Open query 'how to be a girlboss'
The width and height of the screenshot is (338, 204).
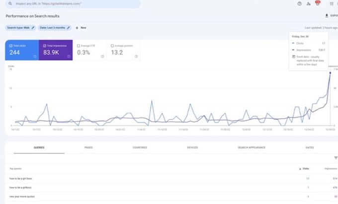point(20,188)
